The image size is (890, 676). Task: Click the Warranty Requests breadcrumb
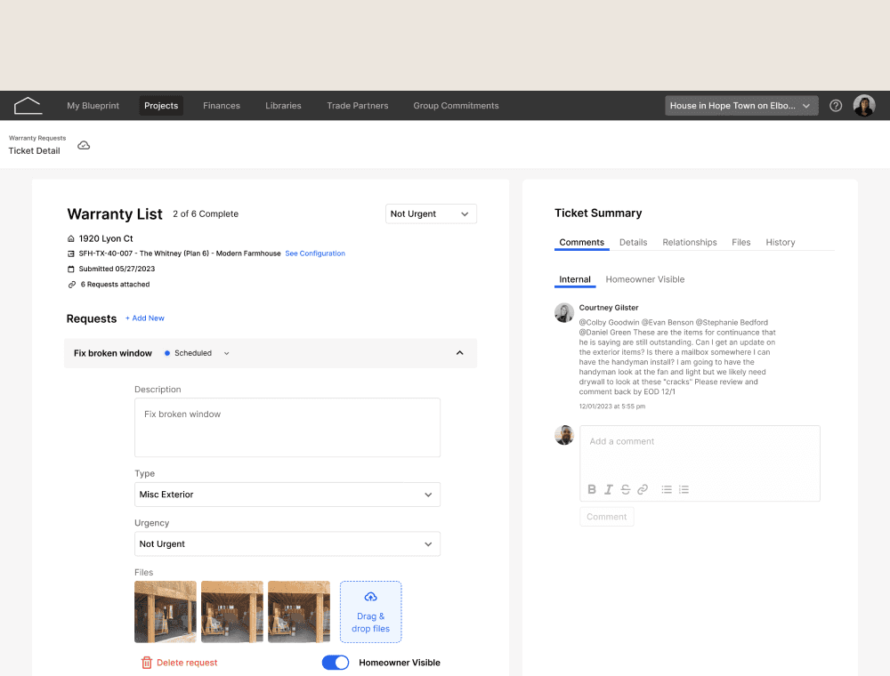pos(37,138)
